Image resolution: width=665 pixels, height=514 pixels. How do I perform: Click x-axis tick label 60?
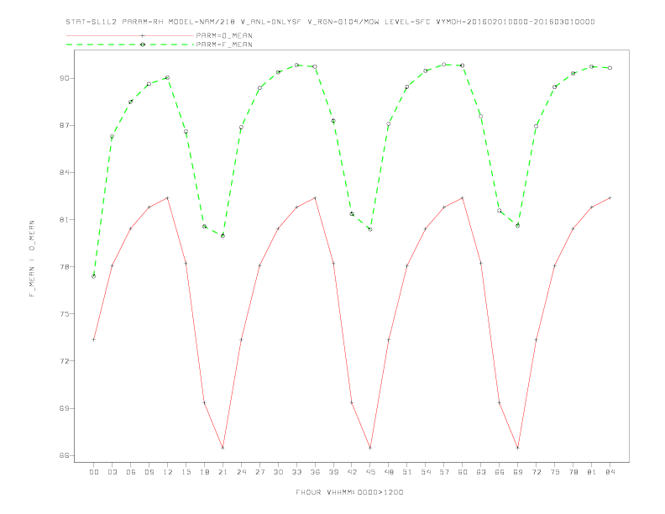(x=463, y=472)
